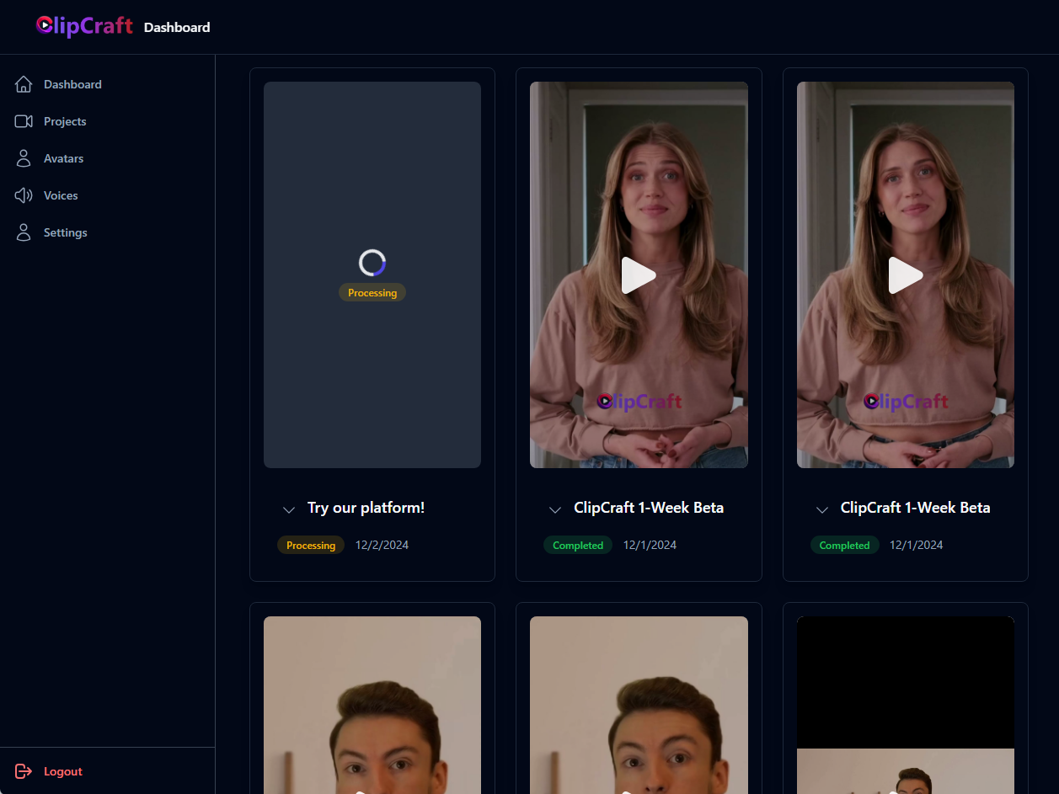
Task: Click the loading spinner on the processing video
Action: (372, 263)
